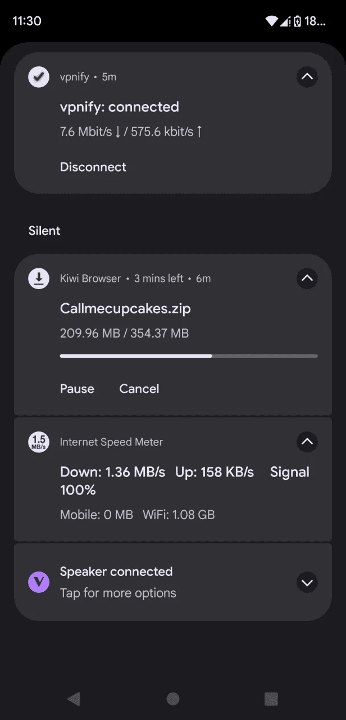Tap the vpnify checkmark app icon
The width and height of the screenshot is (346, 720).
39,77
